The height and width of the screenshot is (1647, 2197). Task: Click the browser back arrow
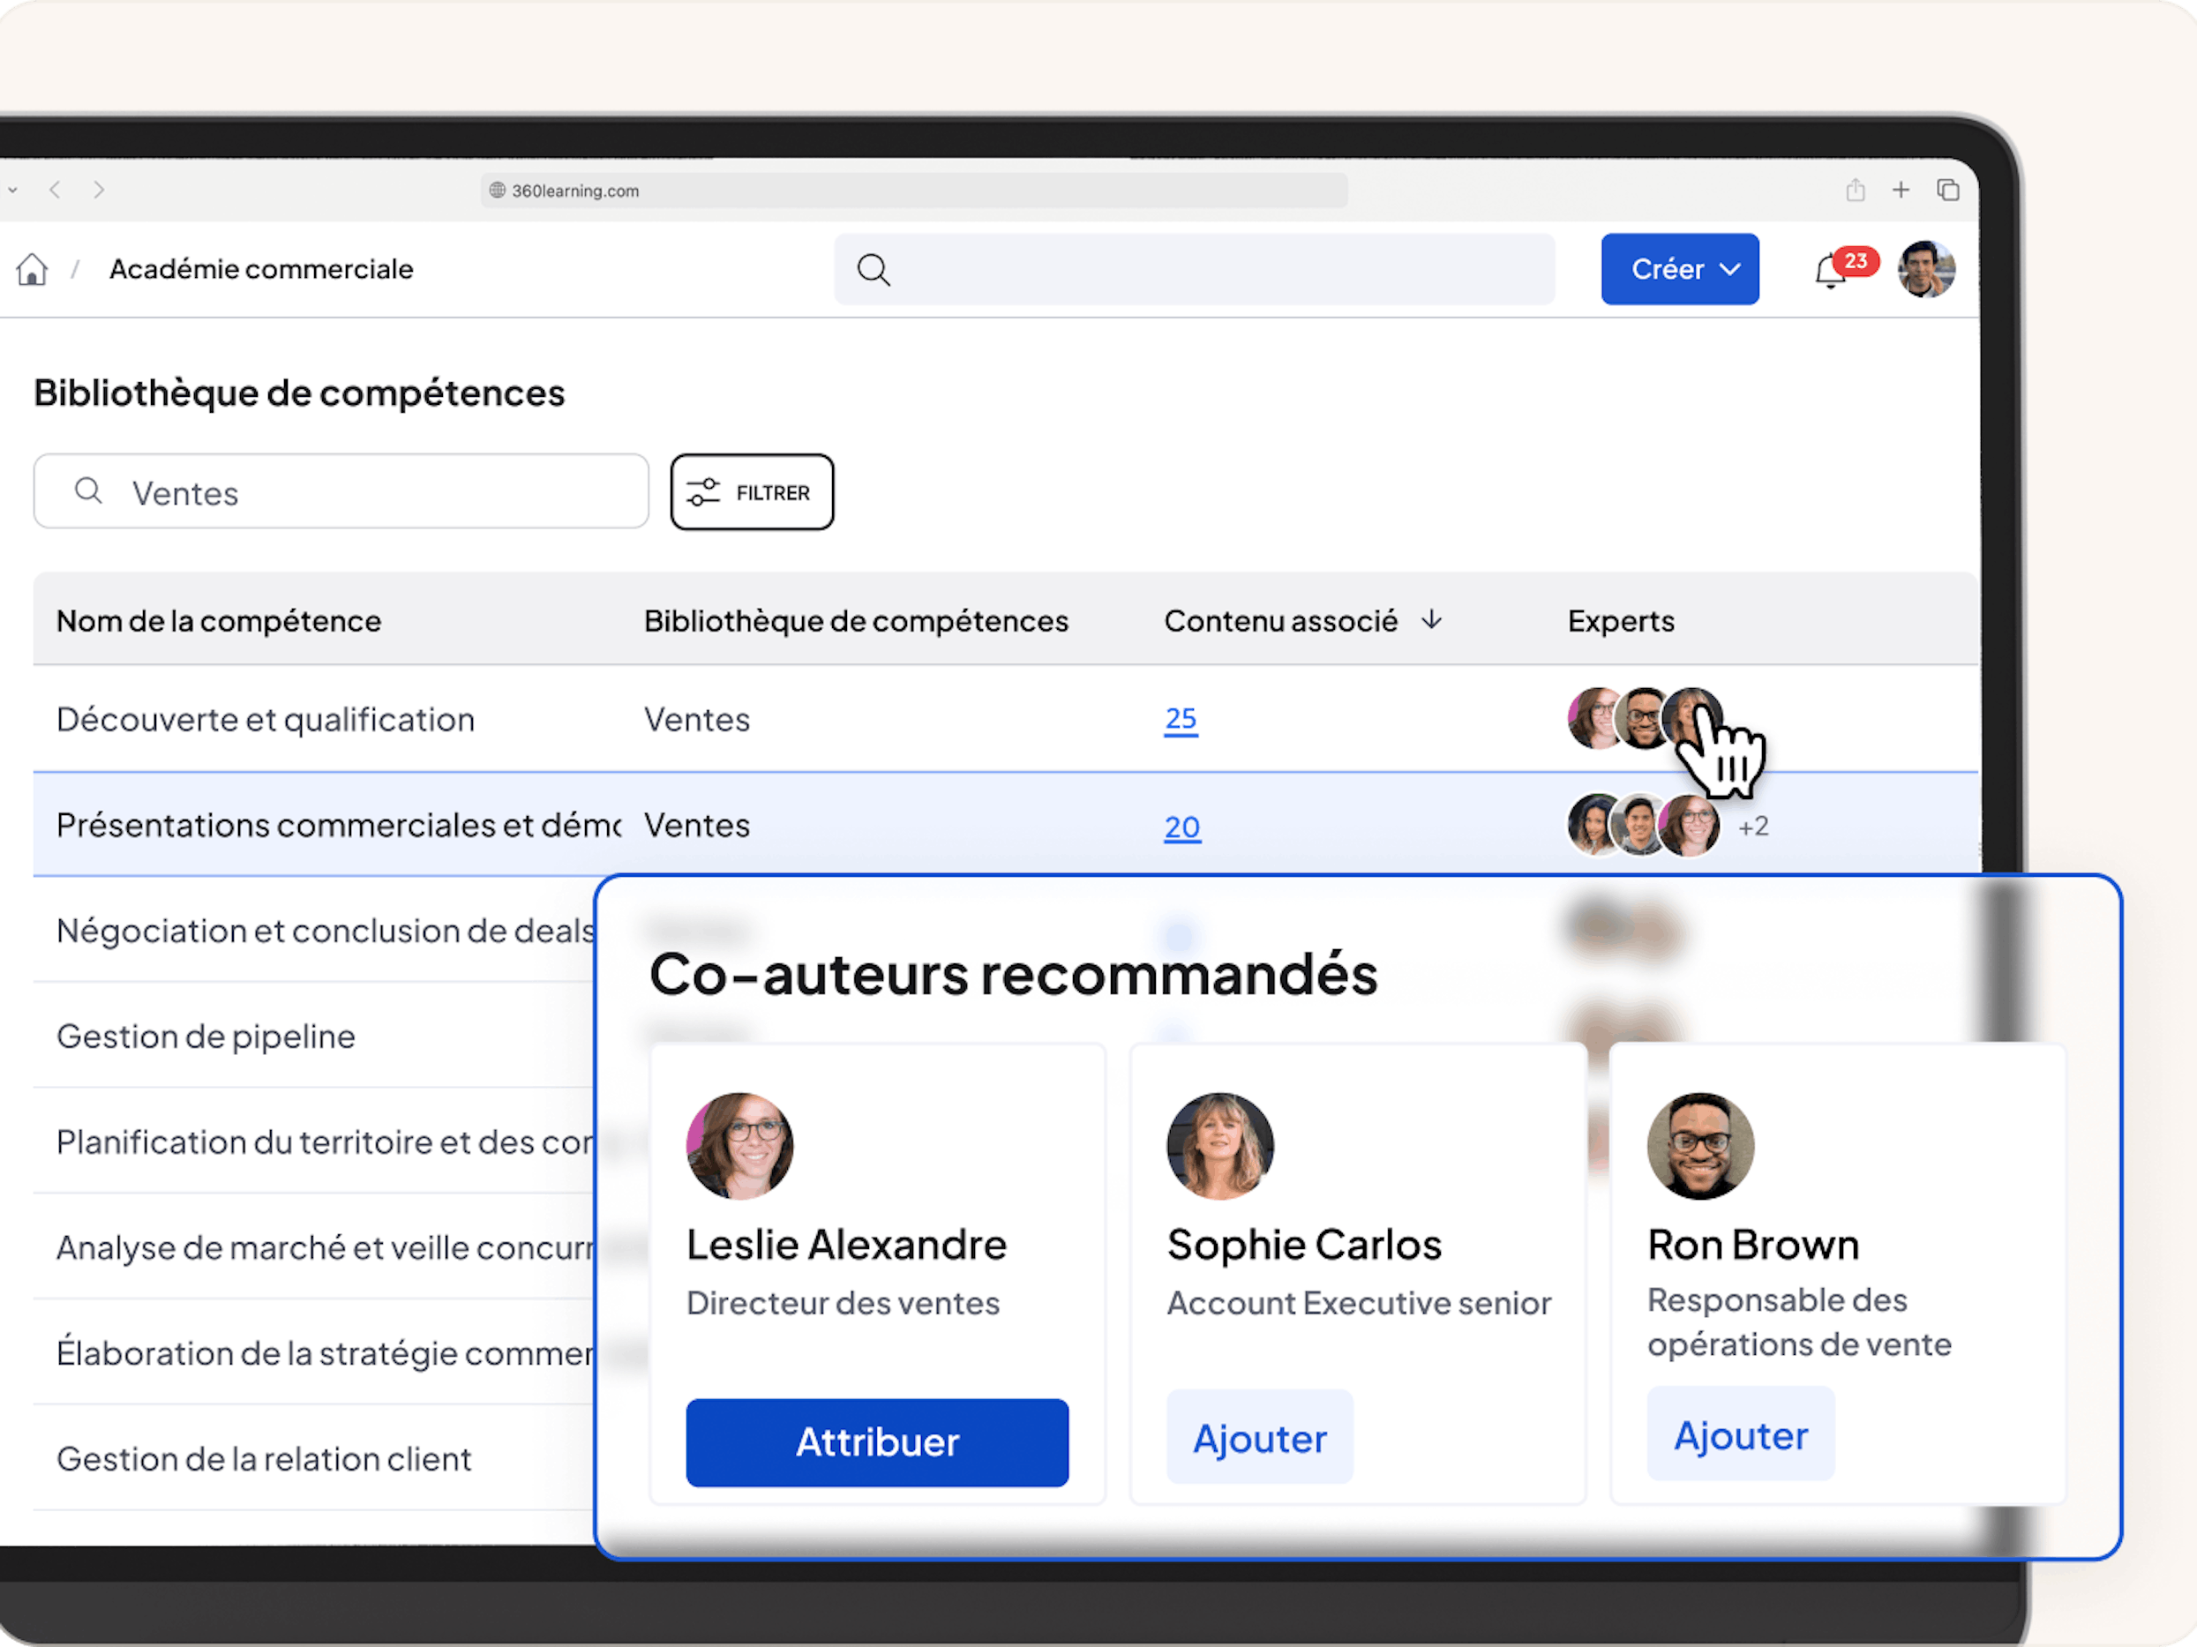(x=56, y=190)
